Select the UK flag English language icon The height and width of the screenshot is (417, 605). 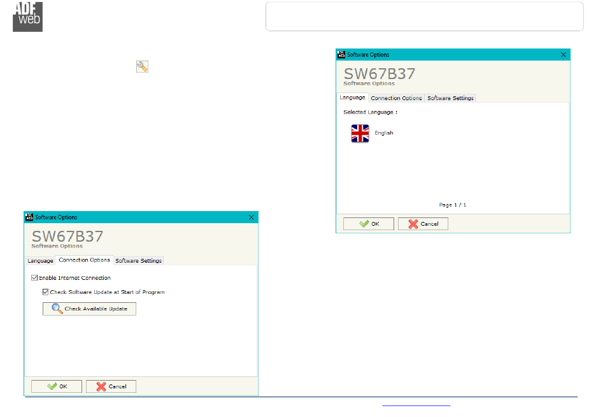(360, 133)
